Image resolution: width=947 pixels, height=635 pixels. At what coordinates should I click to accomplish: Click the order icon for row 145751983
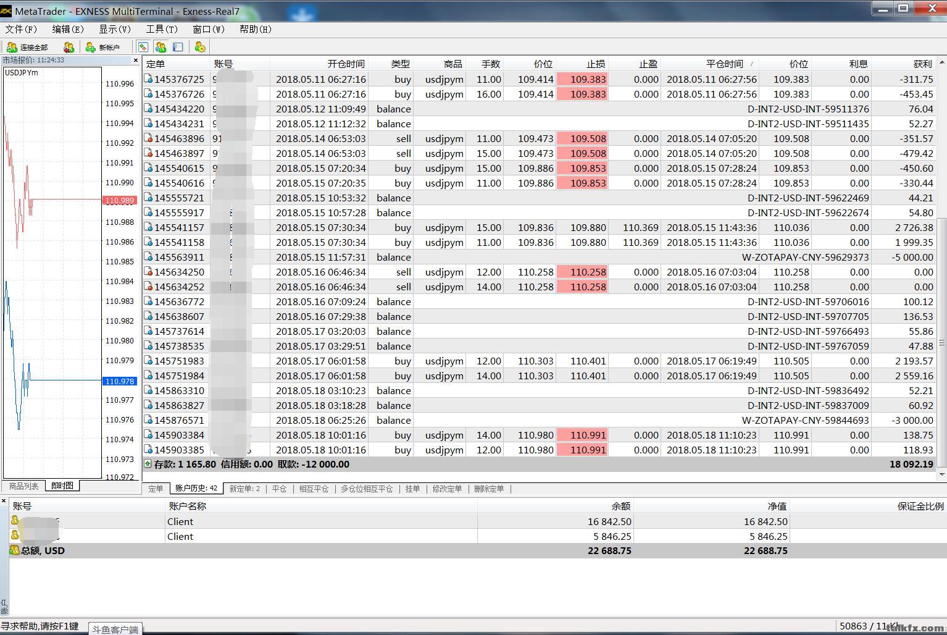[x=148, y=361]
